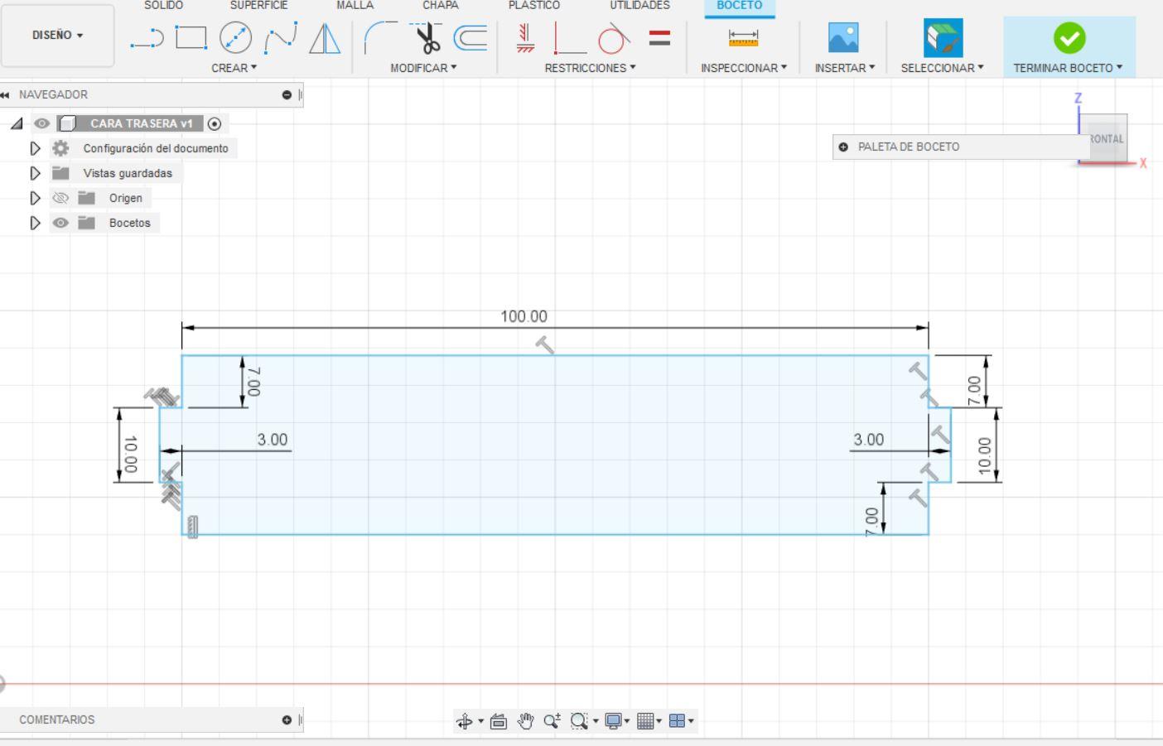
Task: Click the NAVEGADOR panel options dot
Action: coord(287,94)
